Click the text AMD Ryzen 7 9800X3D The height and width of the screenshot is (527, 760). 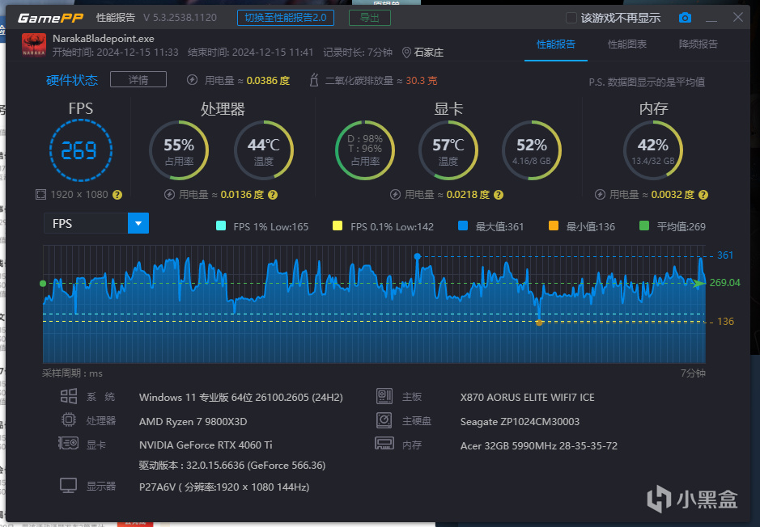click(193, 421)
